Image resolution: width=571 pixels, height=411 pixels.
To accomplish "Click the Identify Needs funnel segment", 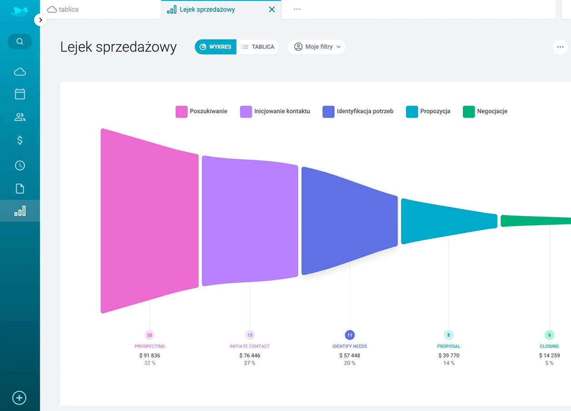I will pos(349,221).
